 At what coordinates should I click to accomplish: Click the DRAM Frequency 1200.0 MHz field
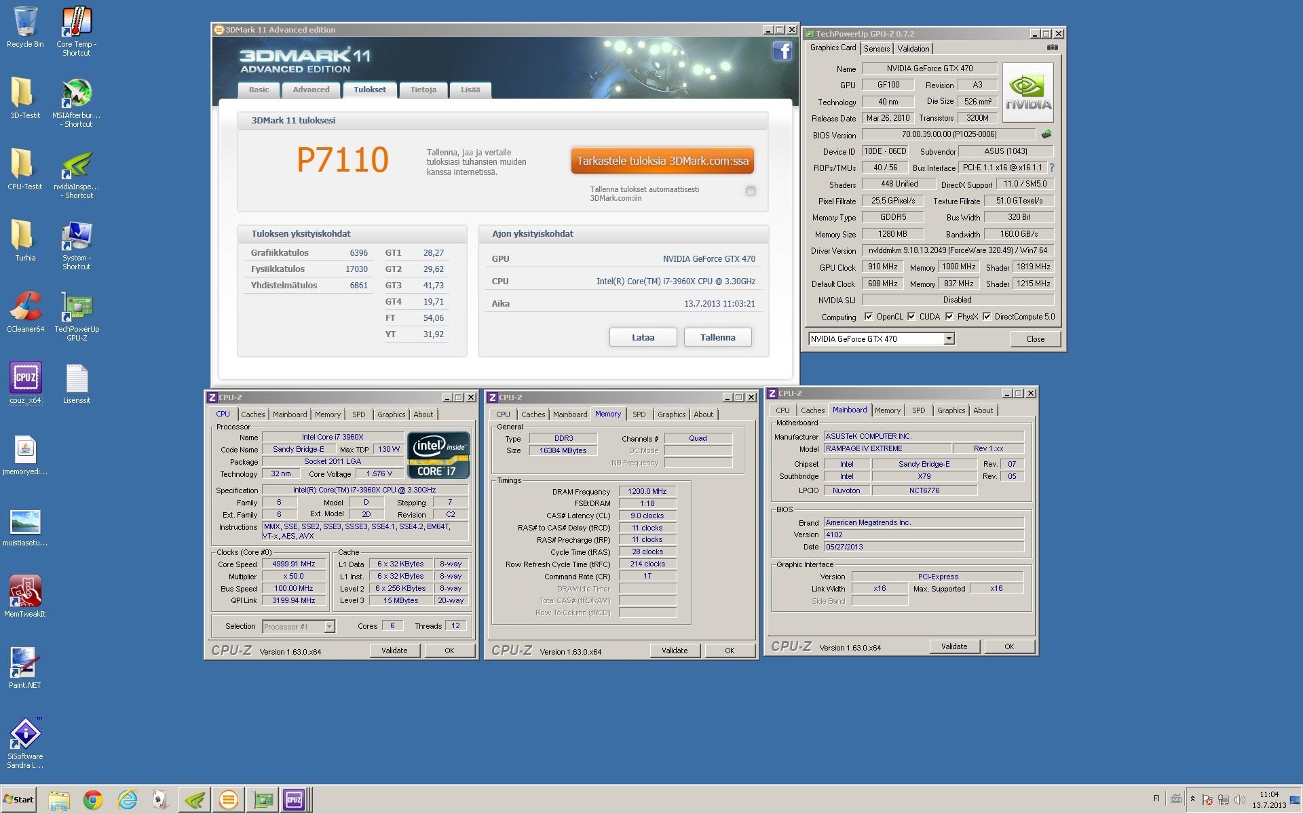tap(647, 491)
